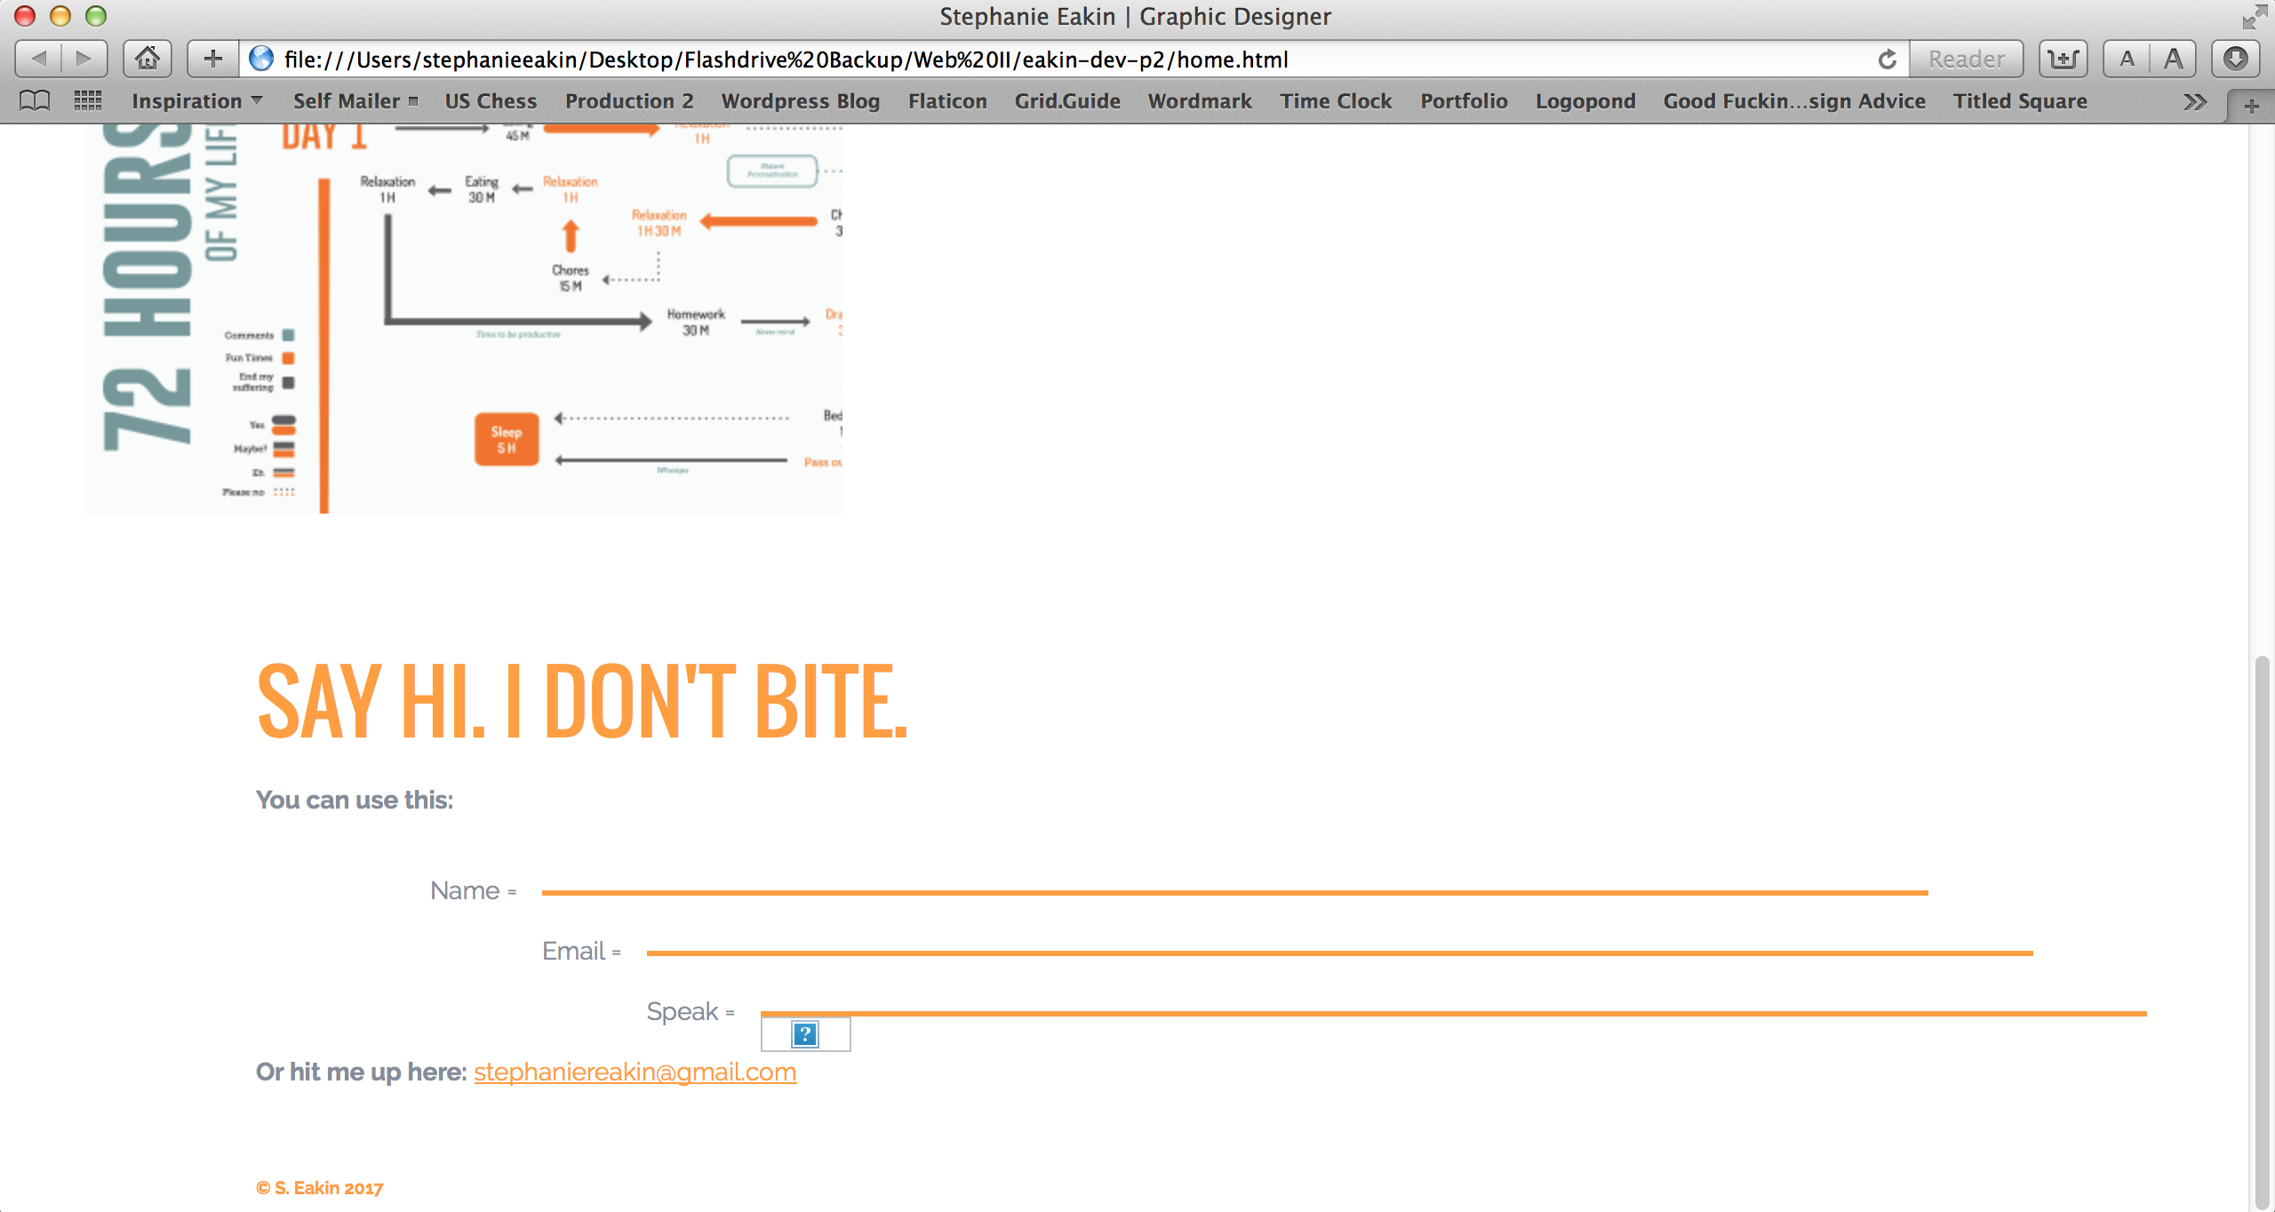Decrease text size with small A
Screen dimensions: 2275x1212
click(2127, 59)
